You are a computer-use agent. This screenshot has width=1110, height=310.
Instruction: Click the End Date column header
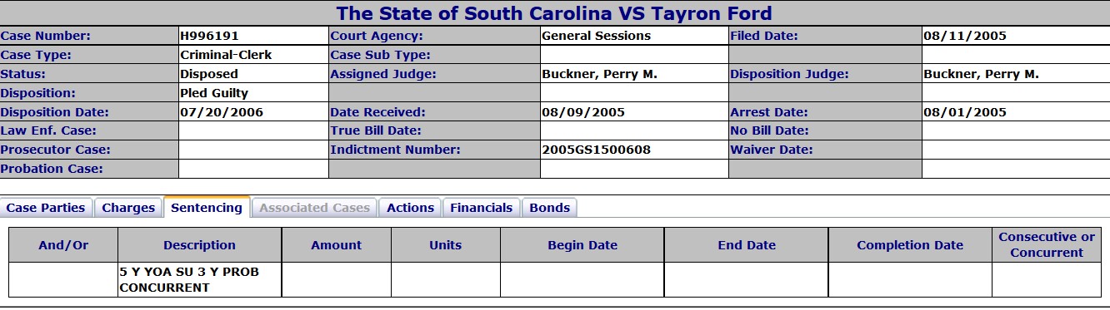pyautogui.click(x=747, y=245)
